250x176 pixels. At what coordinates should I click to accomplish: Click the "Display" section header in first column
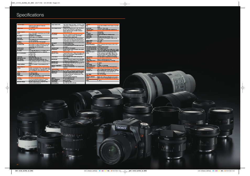coord(34,78)
